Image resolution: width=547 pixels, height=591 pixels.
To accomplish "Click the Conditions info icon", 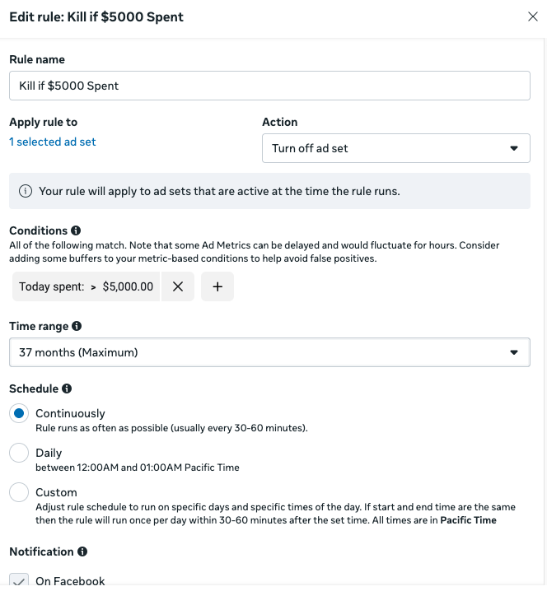I will pyautogui.click(x=76, y=230).
